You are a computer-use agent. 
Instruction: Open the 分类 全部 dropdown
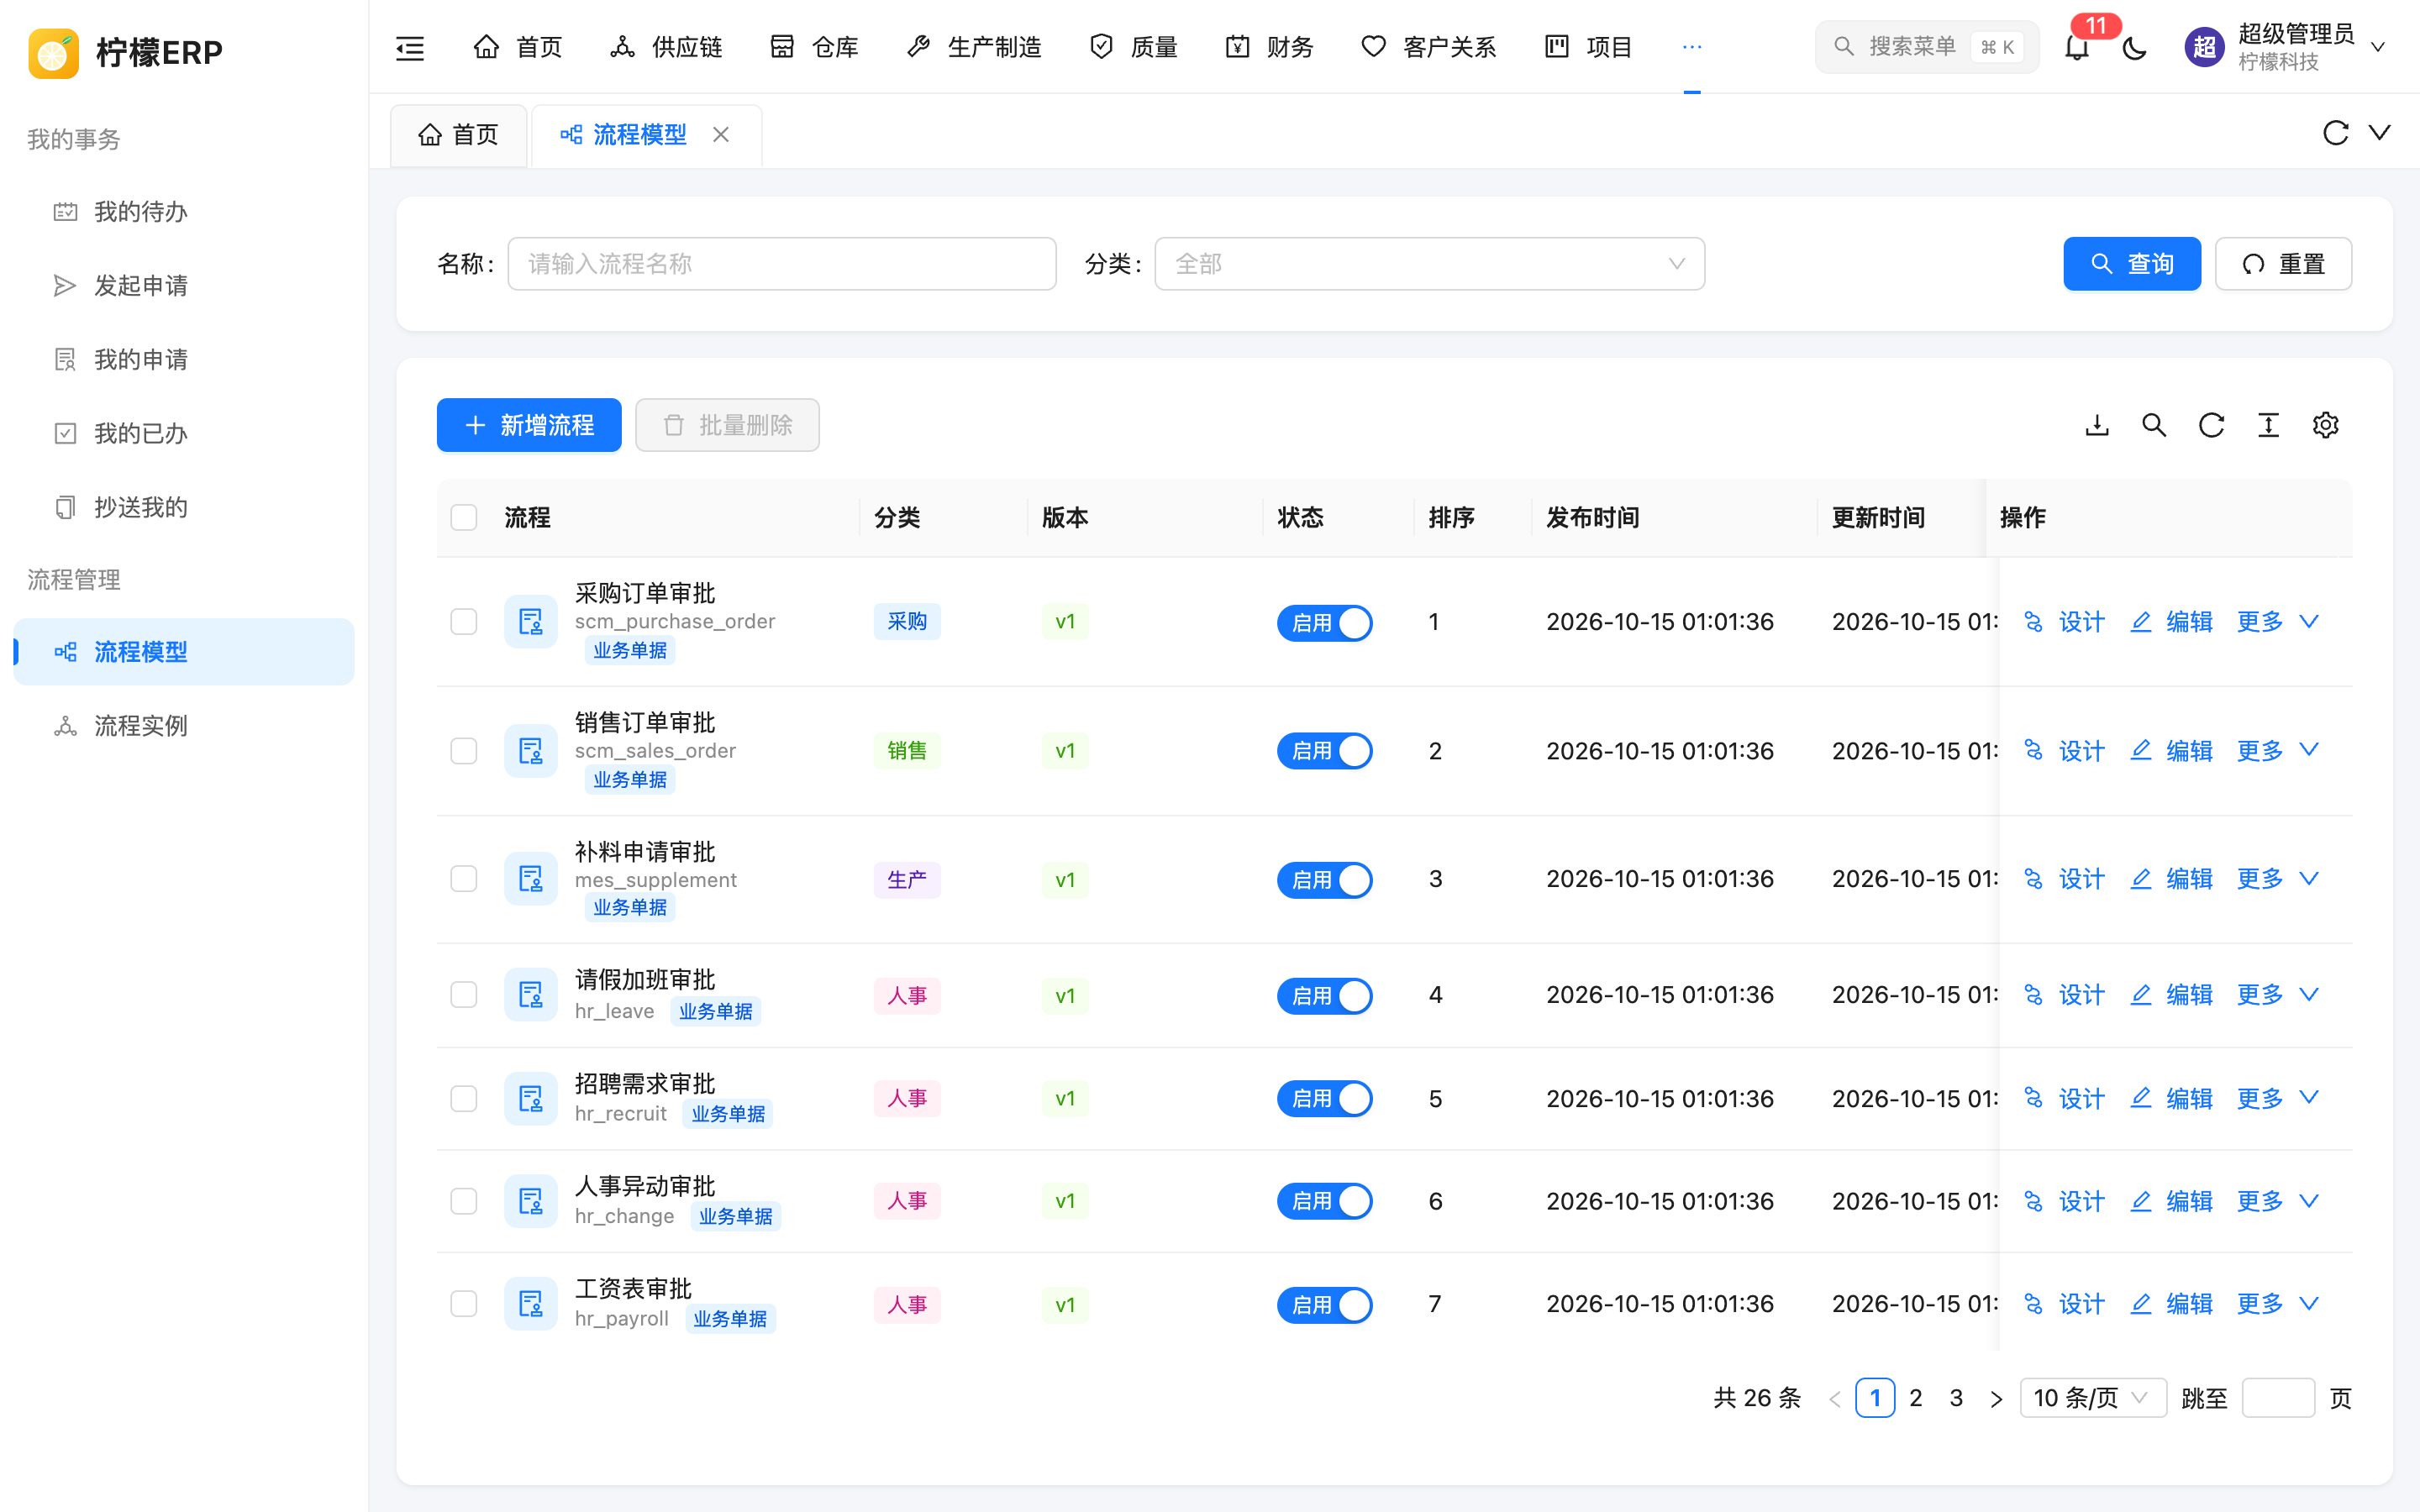1429,264
